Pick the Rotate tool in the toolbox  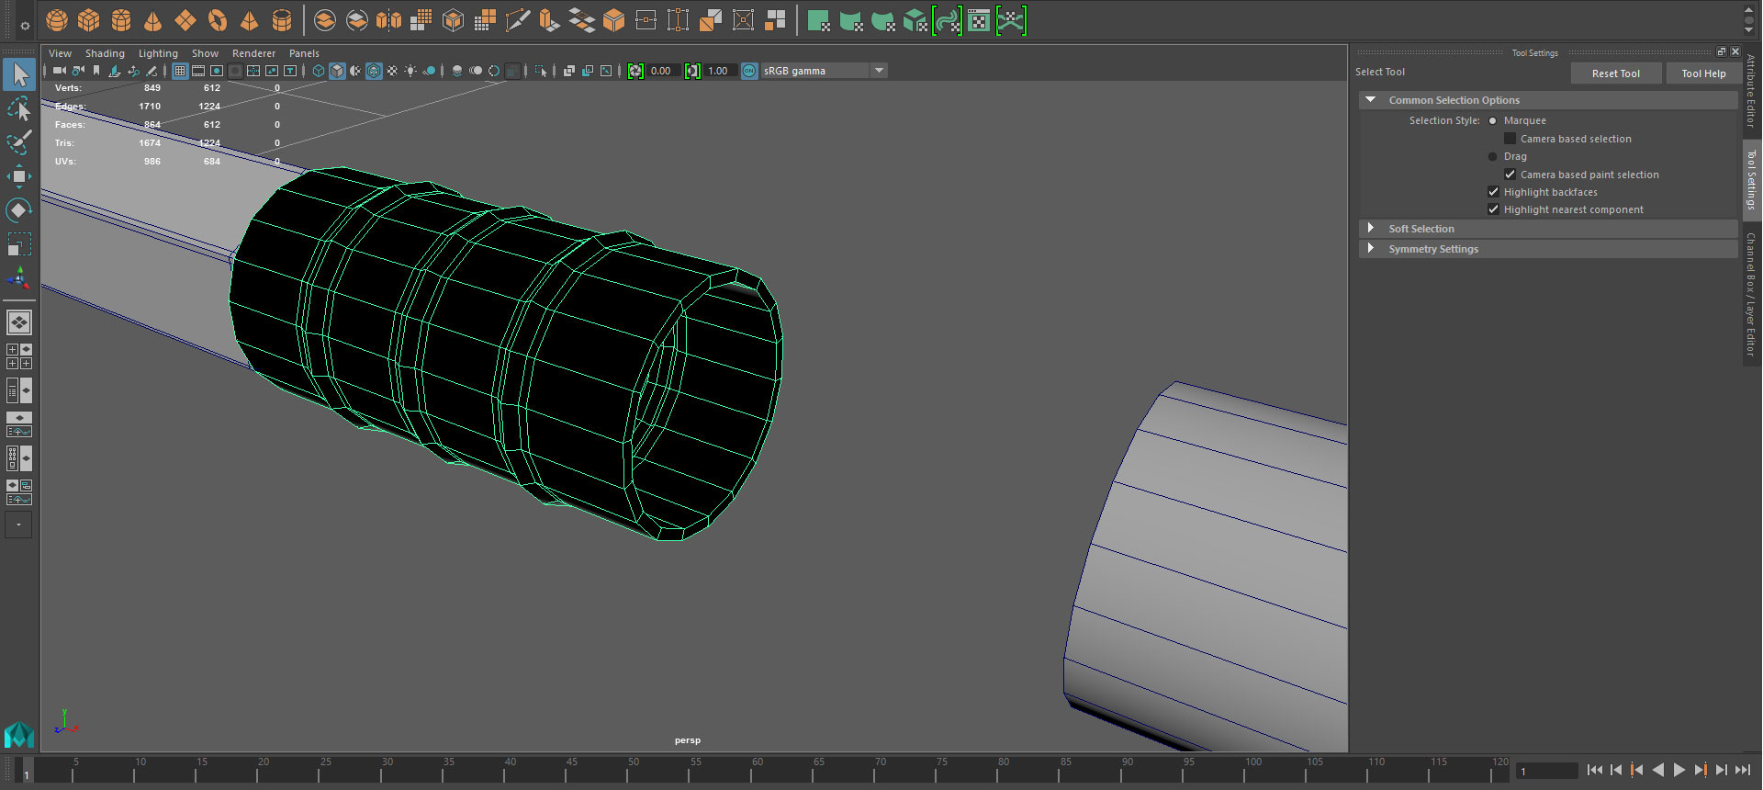[18, 210]
